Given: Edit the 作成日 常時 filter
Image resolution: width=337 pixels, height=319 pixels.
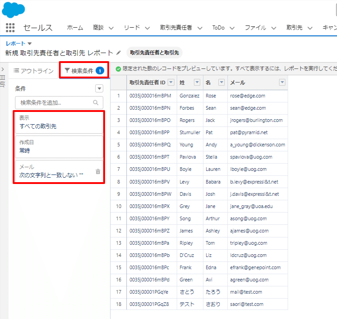Looking at the screenshot, I should tap(59, 147).
